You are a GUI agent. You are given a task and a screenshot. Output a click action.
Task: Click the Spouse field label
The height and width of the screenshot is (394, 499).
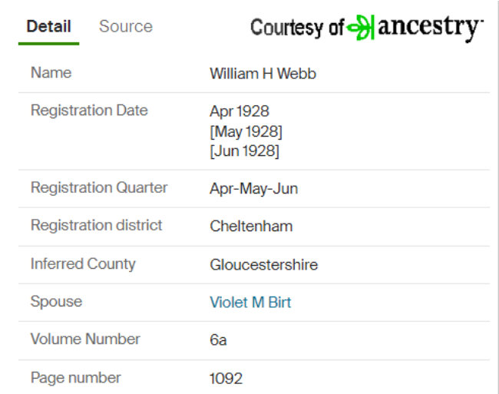[56, 301]
